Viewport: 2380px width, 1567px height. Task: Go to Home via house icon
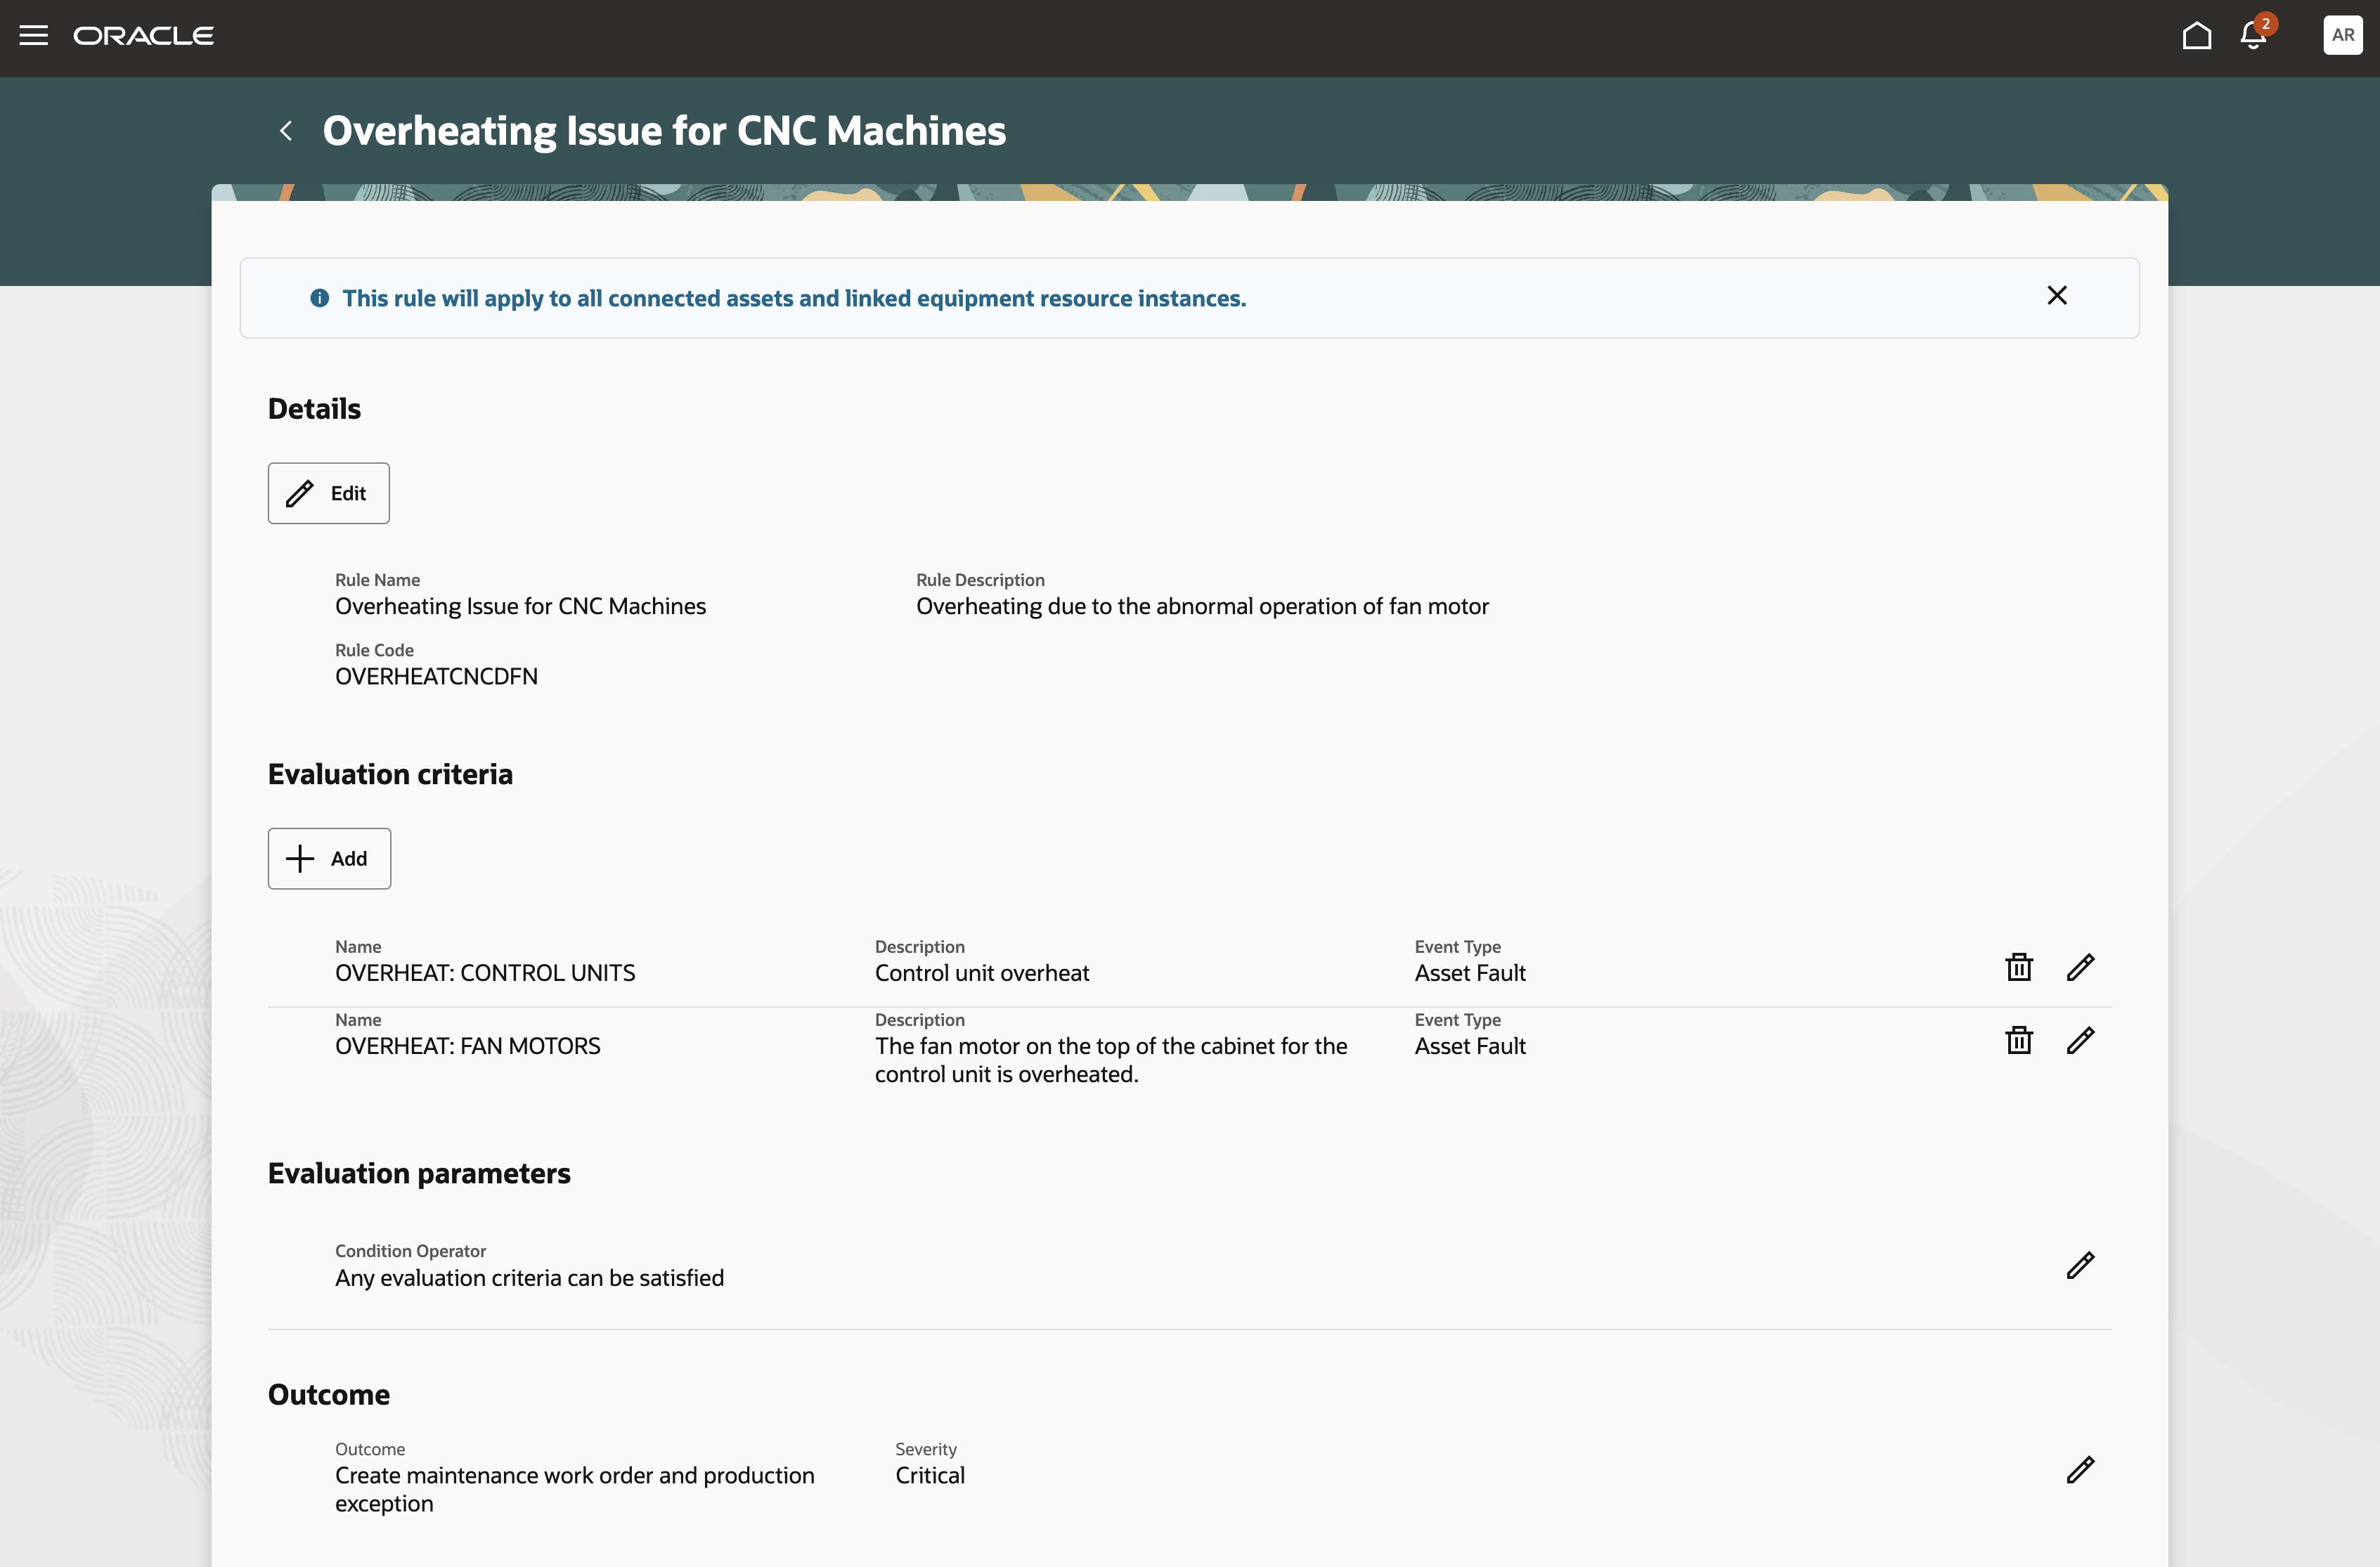coord(2196,36)
